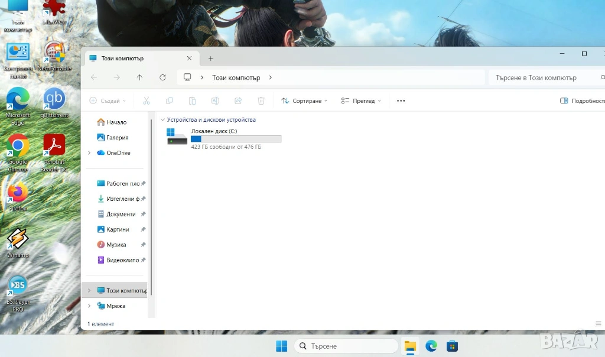
Task: Go up one folder with Up arrow
Action: [139, 77]
